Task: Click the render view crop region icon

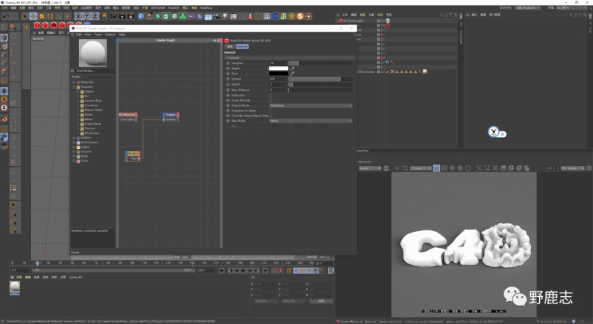Action: pyautogui.click(x=405, y=168)
